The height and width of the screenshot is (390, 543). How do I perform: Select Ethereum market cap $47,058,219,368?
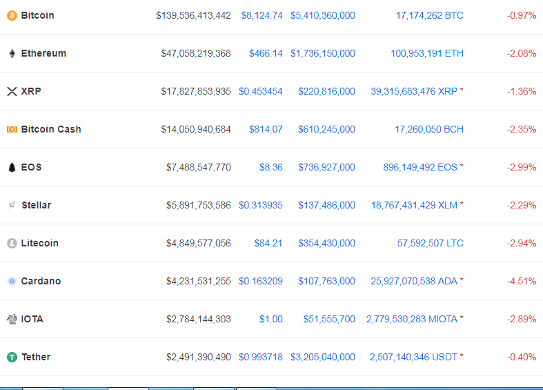click(196, 53)
